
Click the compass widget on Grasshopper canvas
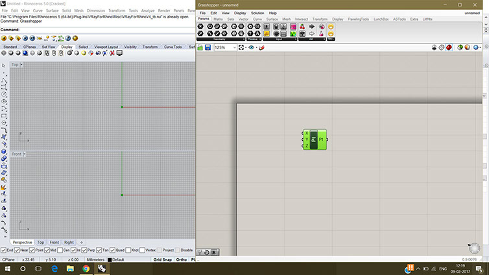[474, 248]
